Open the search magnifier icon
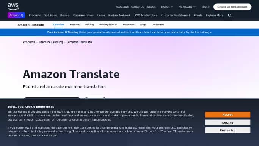The width and height of the screenshot is (259, 146). (229, 15)
